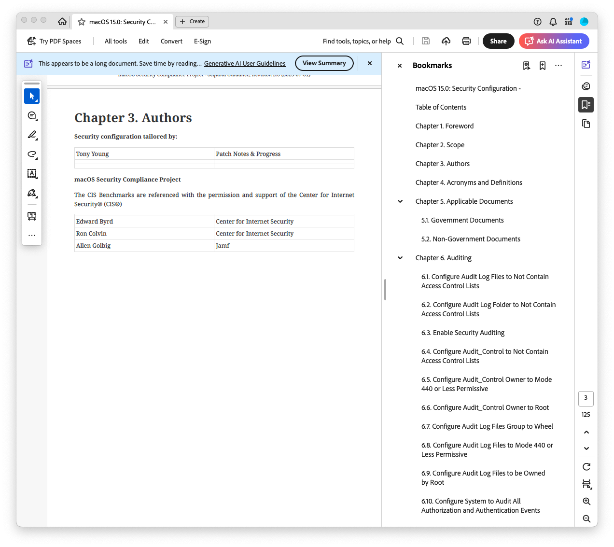Choose the Select arrow tool
Screen dimensions: 614x547
32,96
